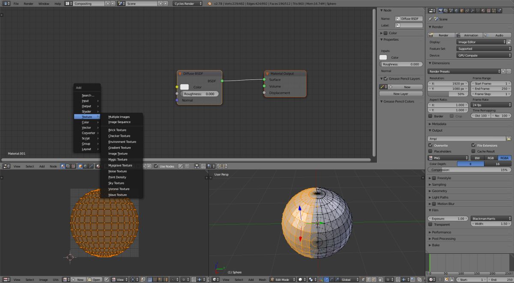Open the Cycles Render engine dropdown

[188, 3]
